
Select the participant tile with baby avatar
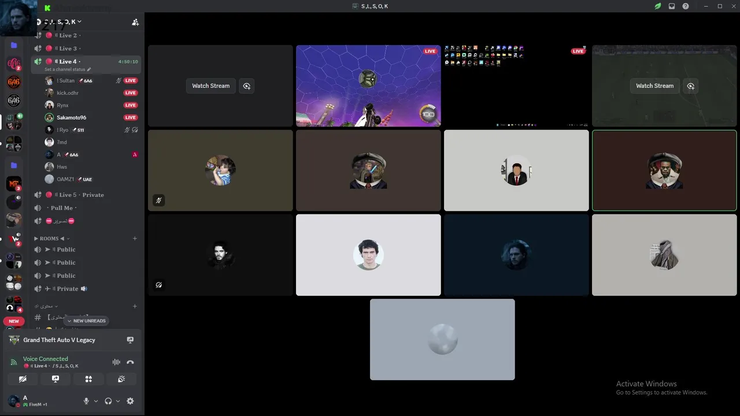[220, 170]
